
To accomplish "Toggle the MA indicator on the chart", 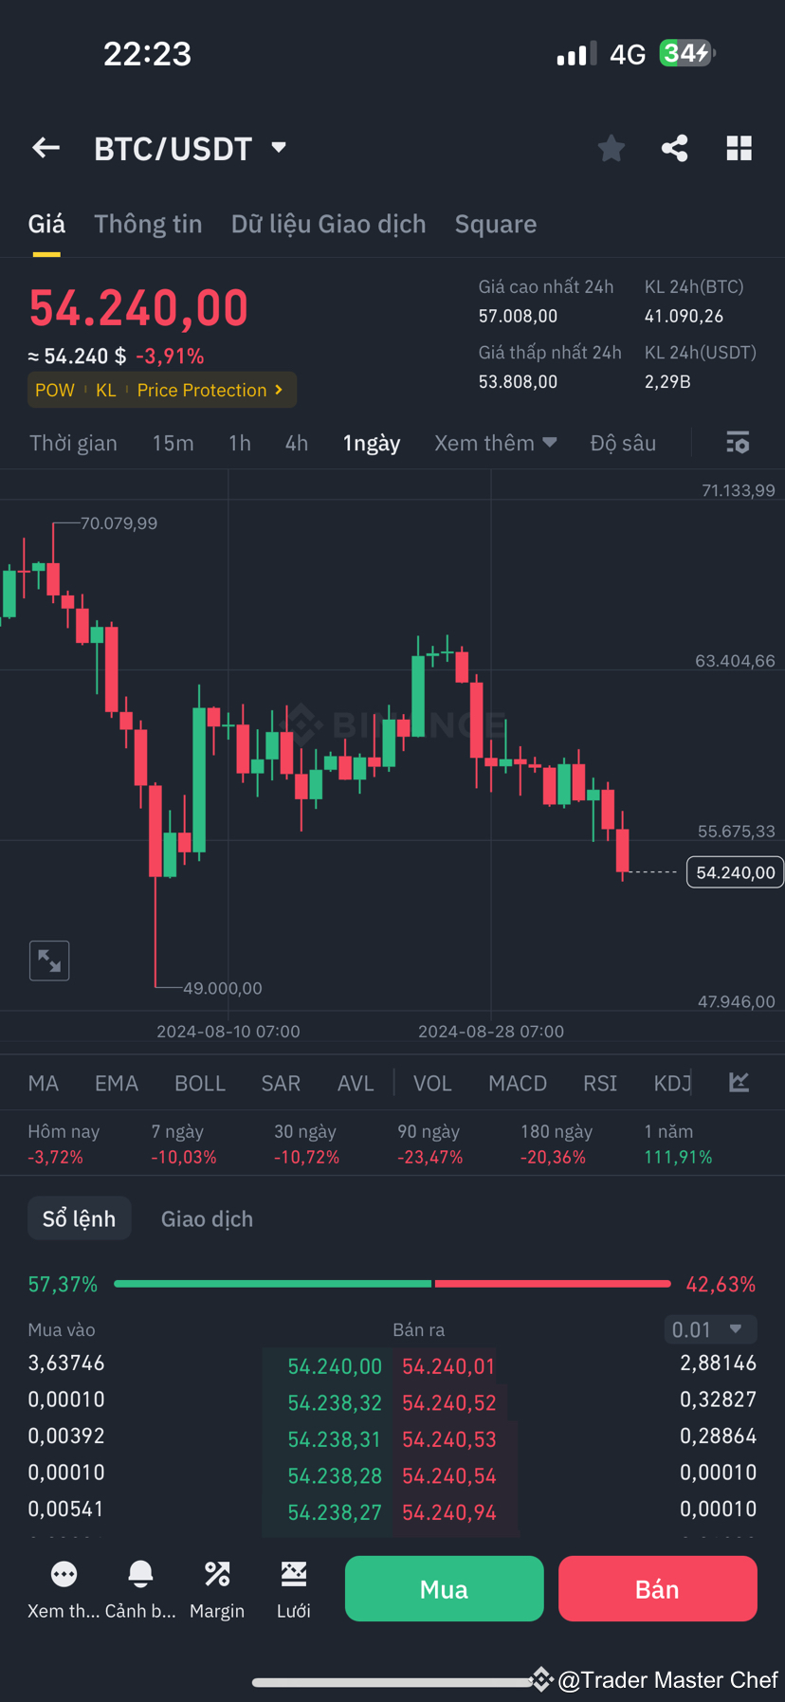I will [x=43, y=1082].
